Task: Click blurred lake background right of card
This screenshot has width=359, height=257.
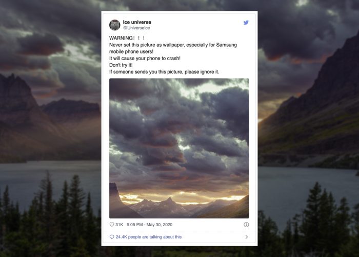Action: pyautogui.click(x=307, y=186)
